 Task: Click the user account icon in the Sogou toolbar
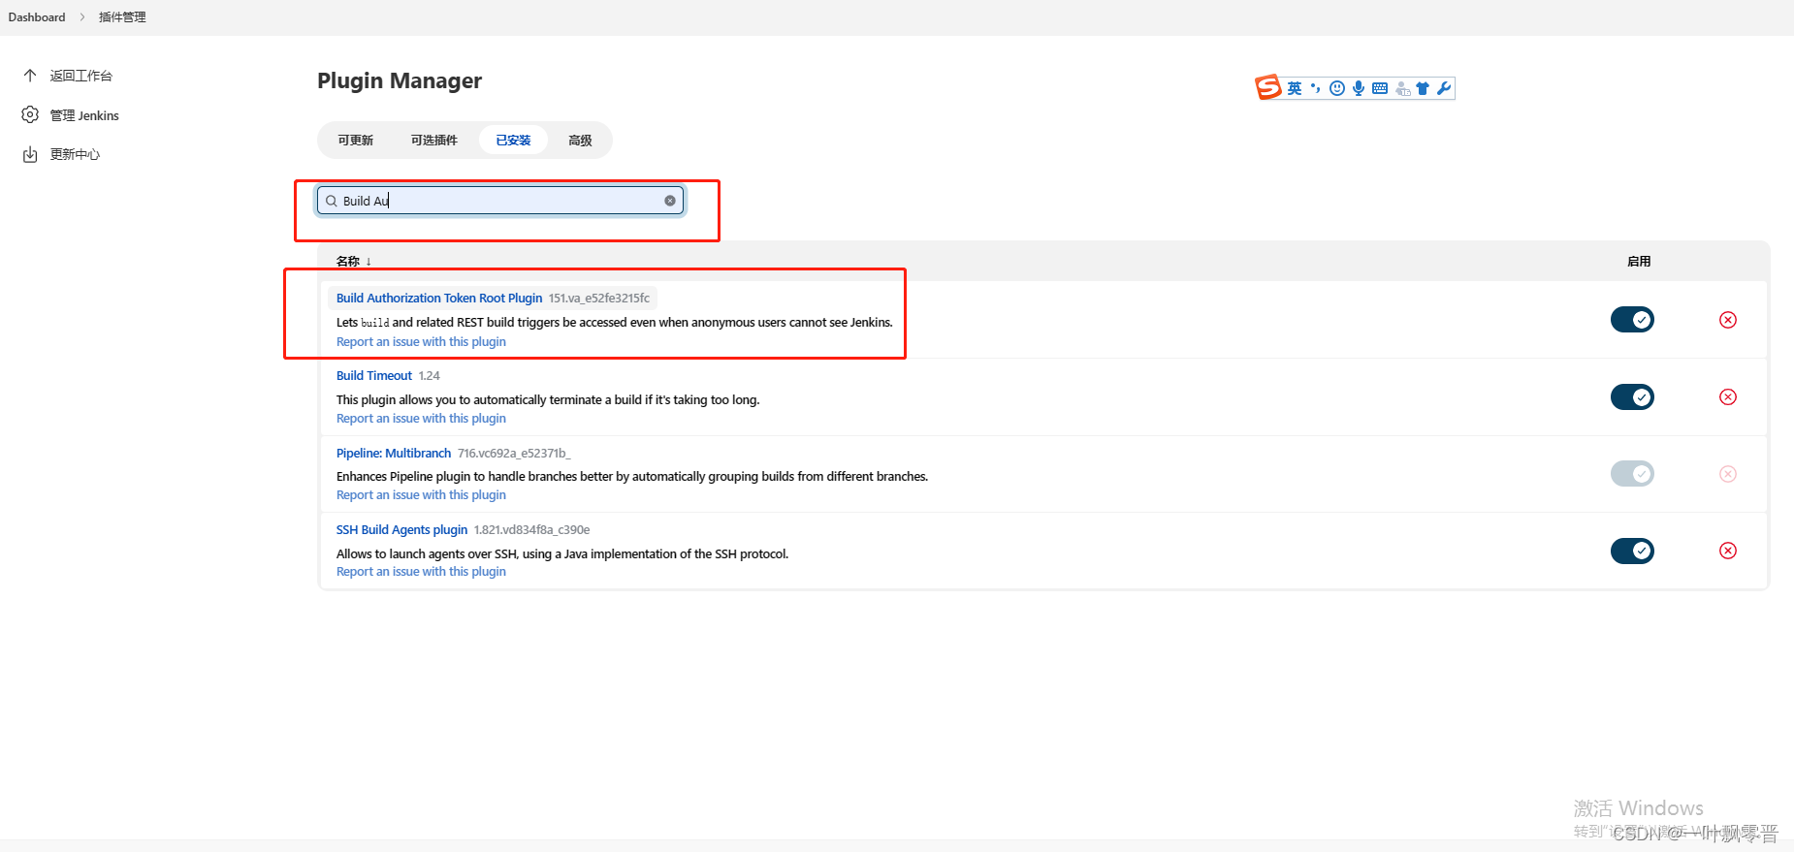tap(1402, 88)
